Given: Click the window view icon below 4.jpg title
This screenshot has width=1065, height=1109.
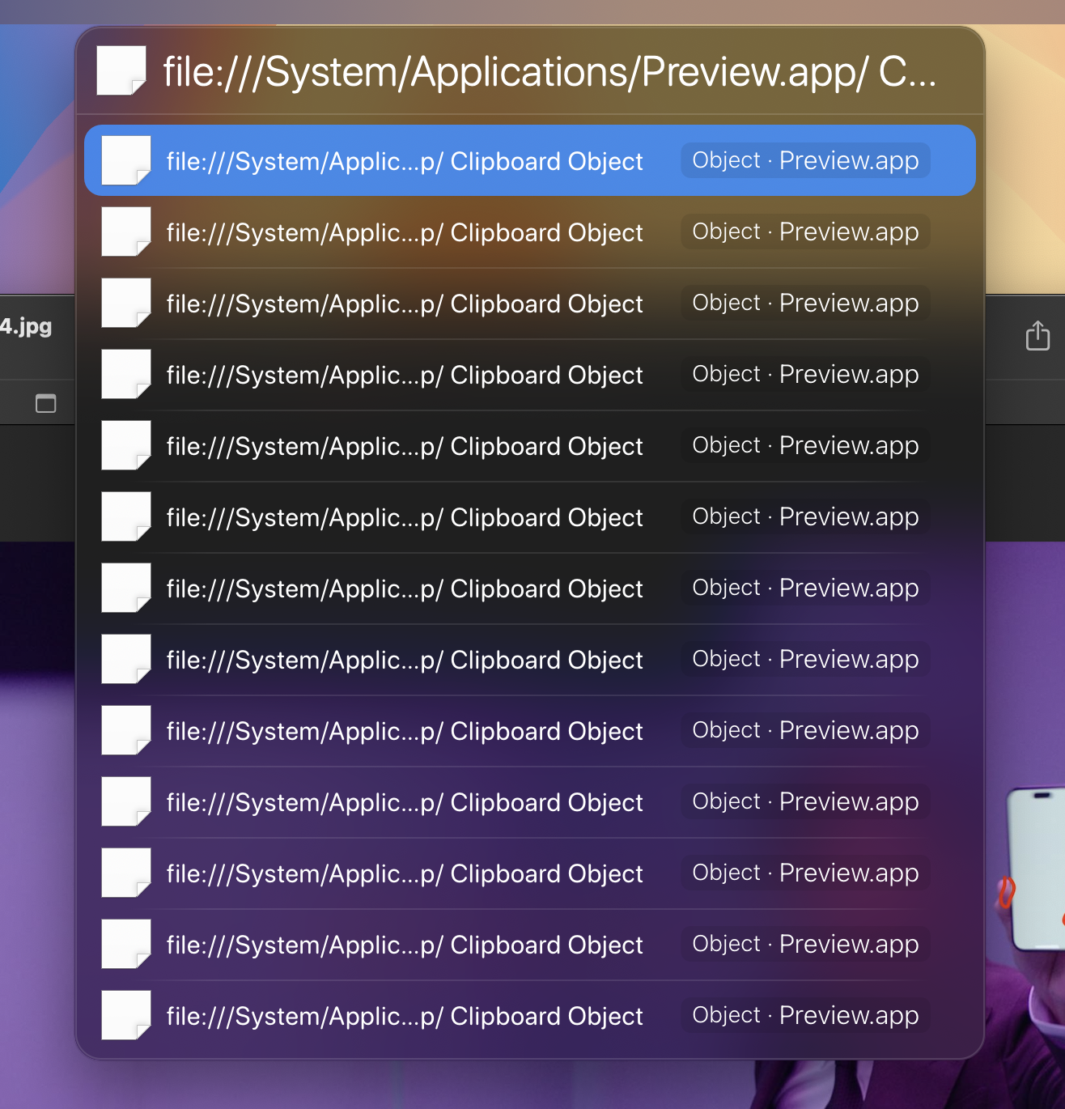Looking at the screenshot, I should click(46, 403).
